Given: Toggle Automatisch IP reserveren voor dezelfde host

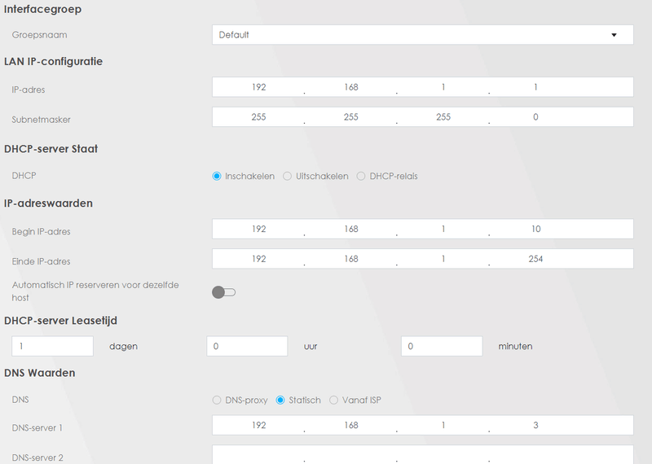Looking at the screenshot, I should tap(223, 292).
